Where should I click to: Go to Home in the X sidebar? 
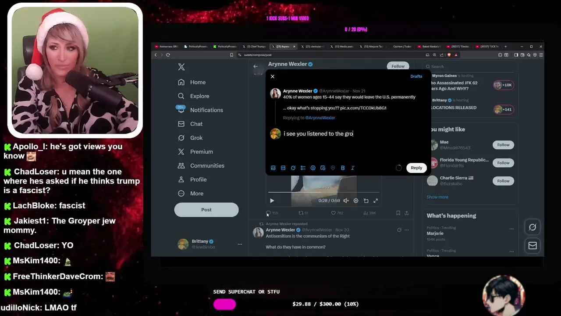pyautogui.click(x=192, y=82)
